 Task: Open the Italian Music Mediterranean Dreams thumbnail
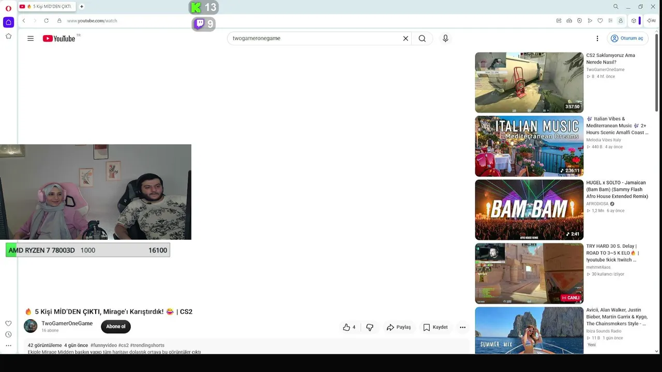[x=529, y=146]
